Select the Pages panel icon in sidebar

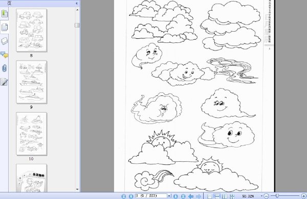click(4, 27)
